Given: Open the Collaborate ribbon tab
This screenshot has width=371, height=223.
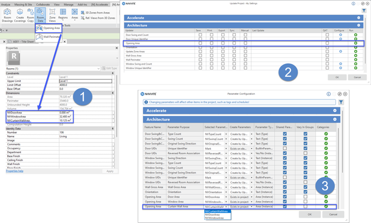Looking at the screenshot, I should point(43,5).
